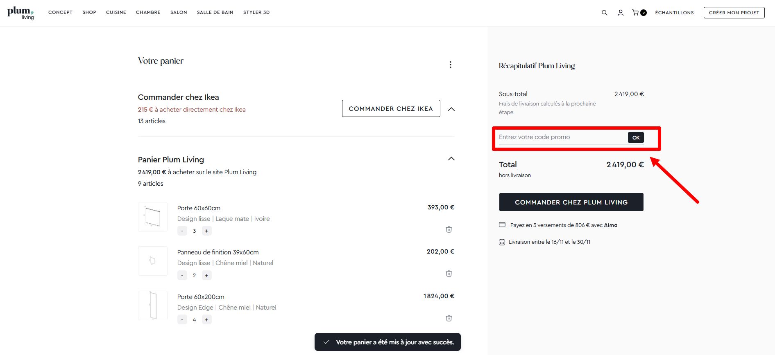Decrease quantity of Porte 60x60cm
Image resolution: width=775 pixels, height=355 pixels.
182,231
